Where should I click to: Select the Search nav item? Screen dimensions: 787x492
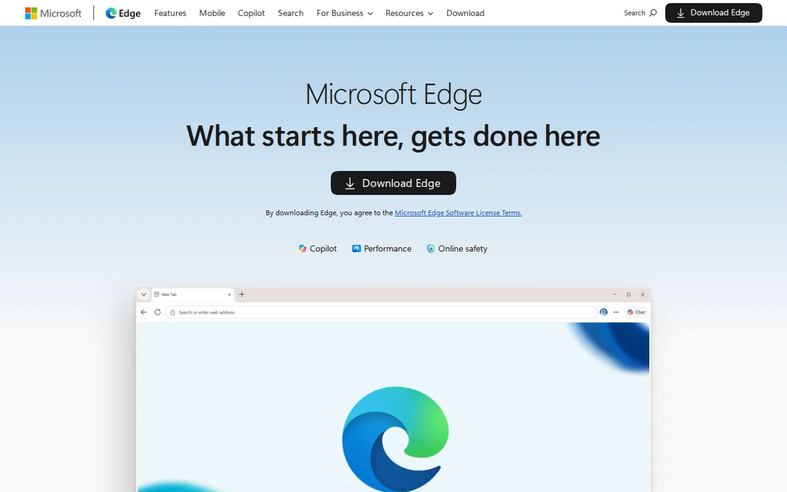click(x=291, y=13)
